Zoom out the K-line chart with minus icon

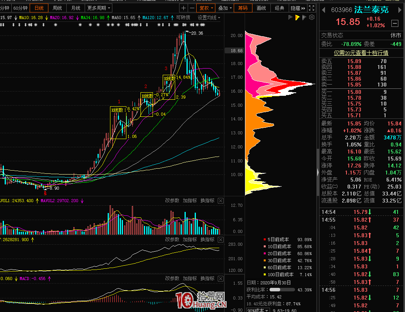coord(192,8)
